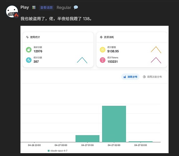Click the tall 04-27 02:00 bar
The image size is (179, 156).
click(x=114, y=124)
